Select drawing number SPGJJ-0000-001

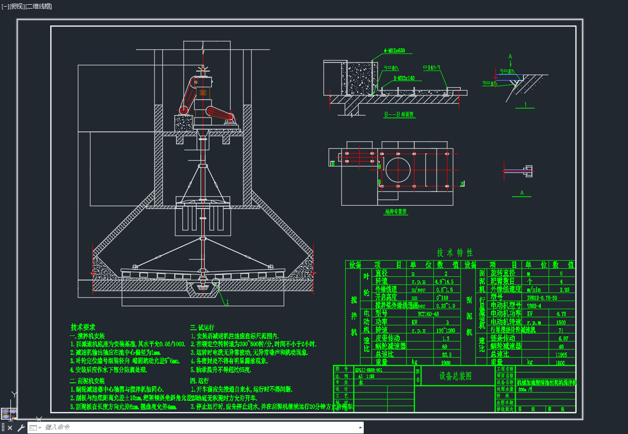point(368,370)
